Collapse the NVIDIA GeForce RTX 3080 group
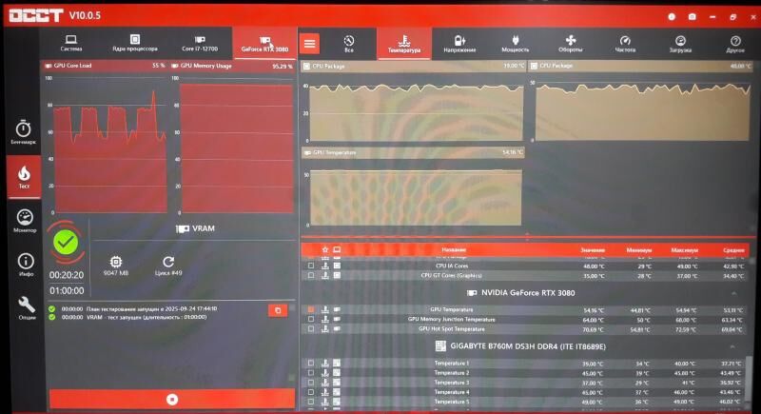The width and height of the screenshot is (761, 414). (733, 293)
